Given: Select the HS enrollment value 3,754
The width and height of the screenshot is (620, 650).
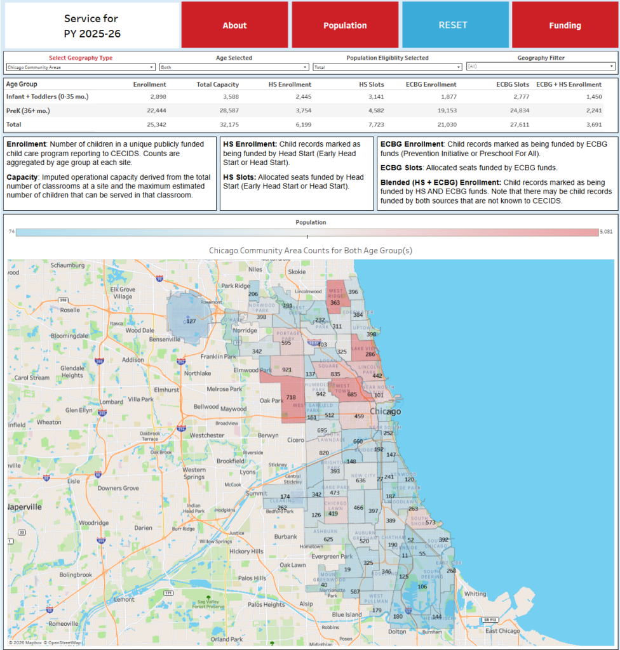Looking at the screenshot, I should [x=304, y=110].
